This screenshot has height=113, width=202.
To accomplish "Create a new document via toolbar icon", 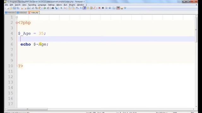I will 8,8.
